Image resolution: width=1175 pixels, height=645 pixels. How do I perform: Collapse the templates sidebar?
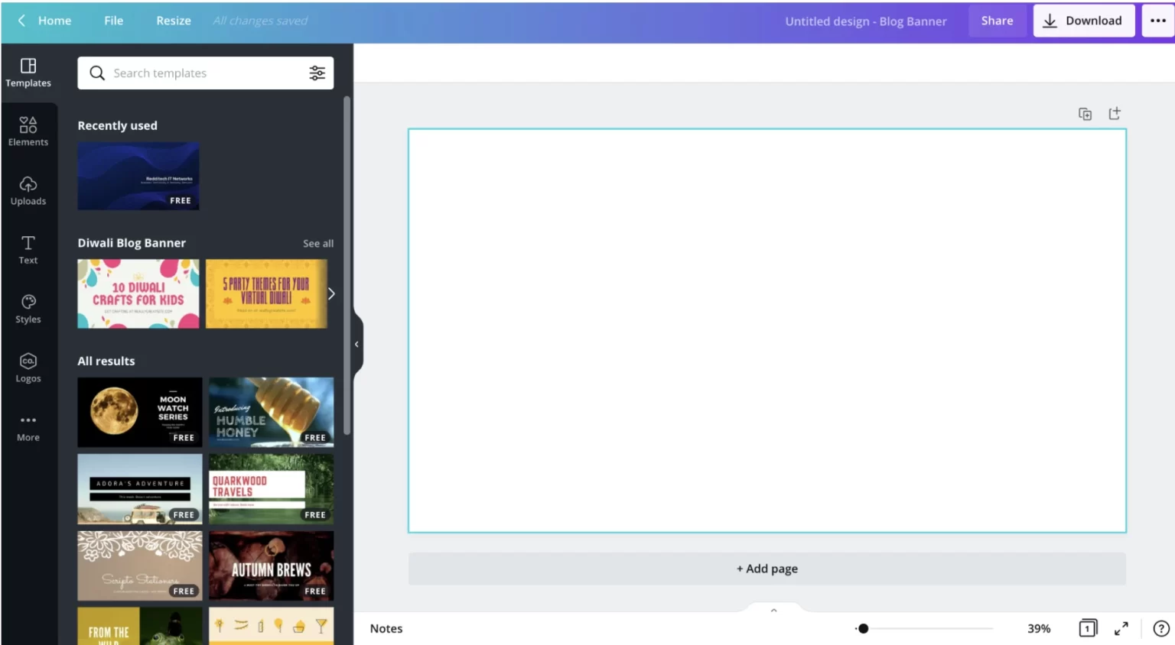click(x=356, y=343)
